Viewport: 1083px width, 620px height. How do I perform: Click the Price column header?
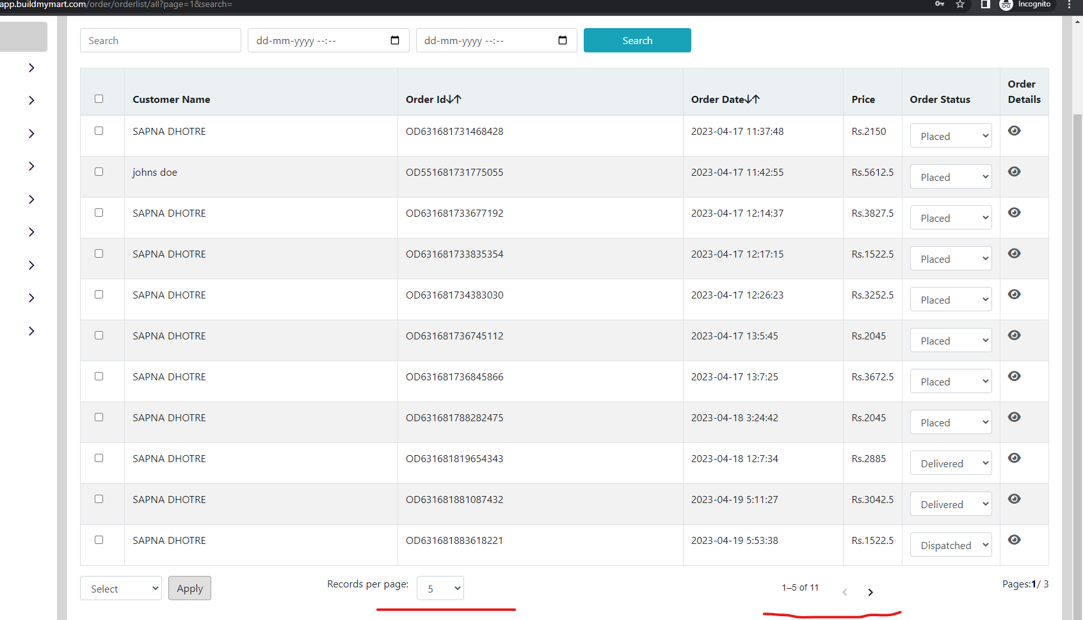pos(863,99)
